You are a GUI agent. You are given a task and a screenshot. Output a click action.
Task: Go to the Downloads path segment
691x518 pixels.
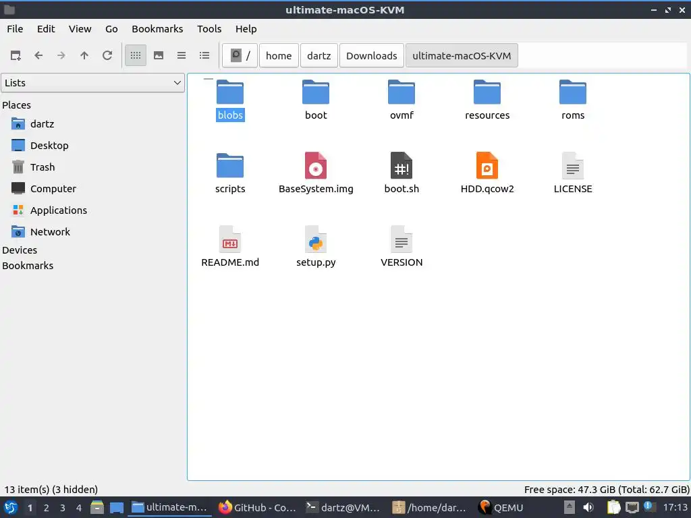pos(372,55)
